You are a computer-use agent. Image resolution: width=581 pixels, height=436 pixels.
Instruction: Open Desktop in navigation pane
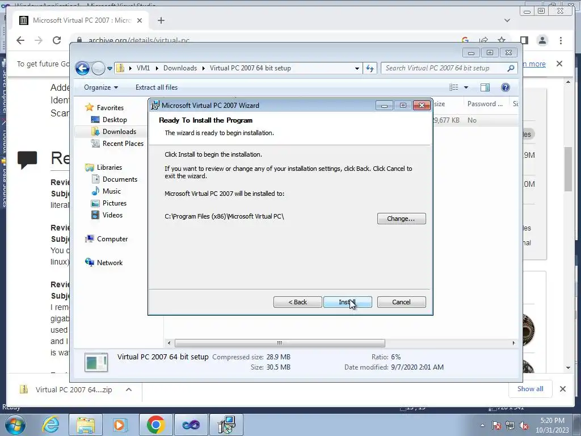pyautogui.click(x=115, y=120)
